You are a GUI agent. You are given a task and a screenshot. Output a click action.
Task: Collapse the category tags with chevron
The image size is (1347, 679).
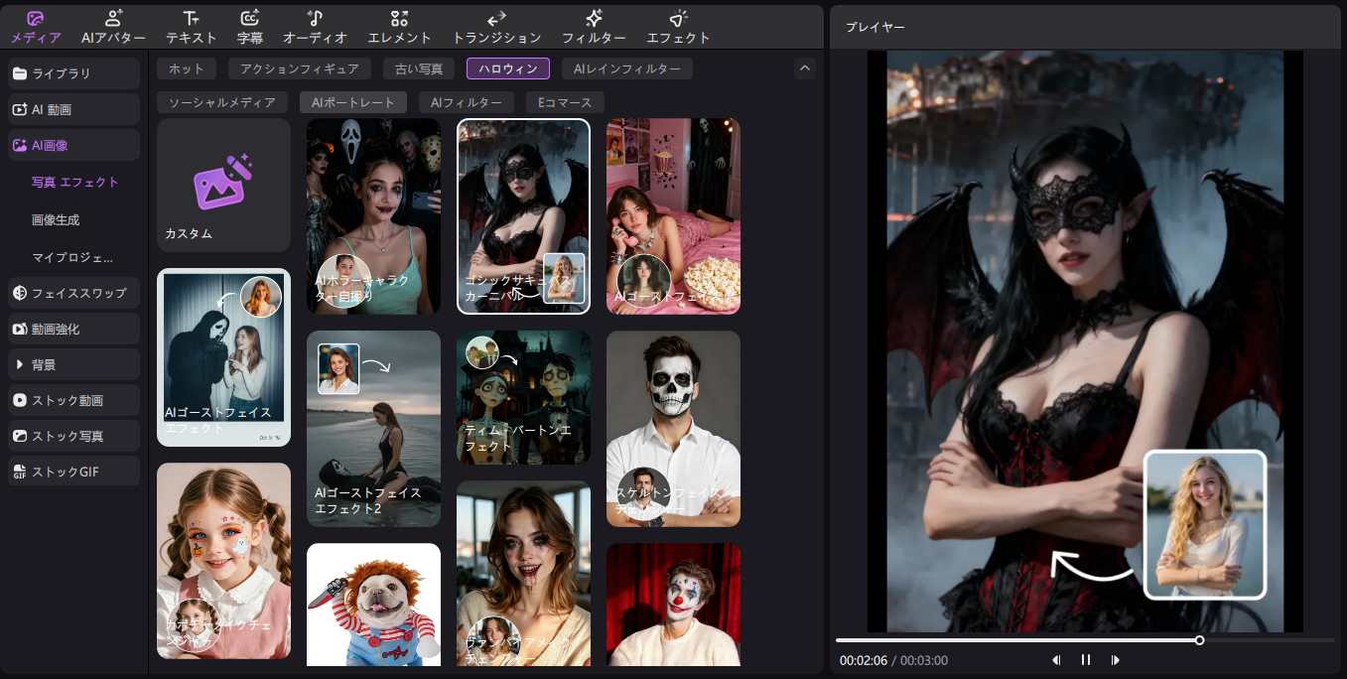click(805, 68)
